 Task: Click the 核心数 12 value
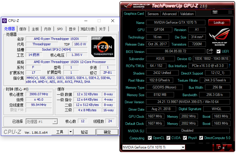(83, 121)
